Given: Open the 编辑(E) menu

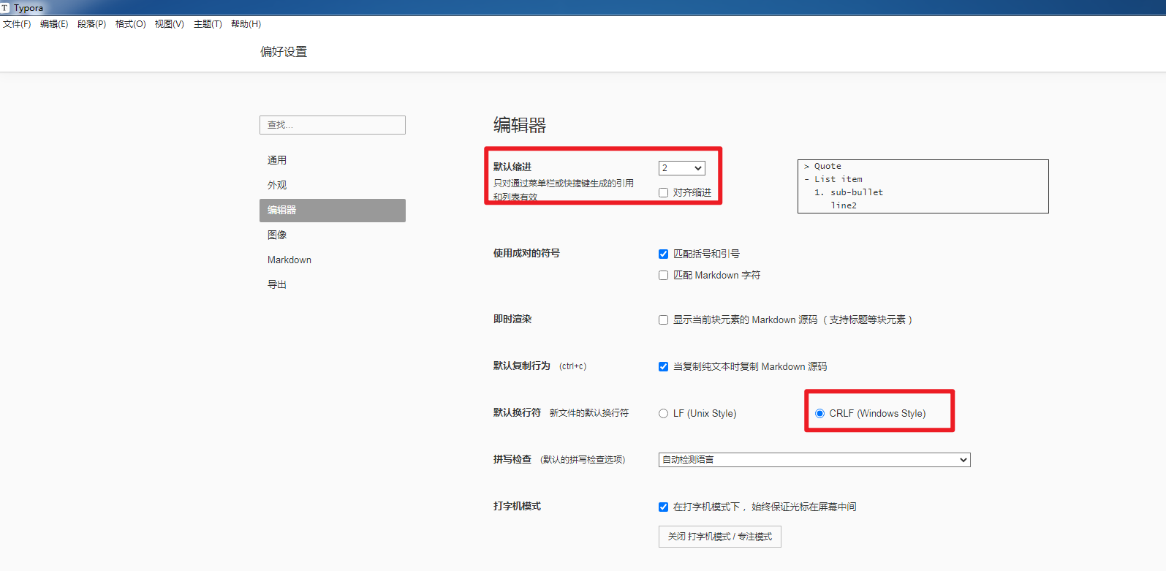Looking at the screenshot, I should (54, 24).
